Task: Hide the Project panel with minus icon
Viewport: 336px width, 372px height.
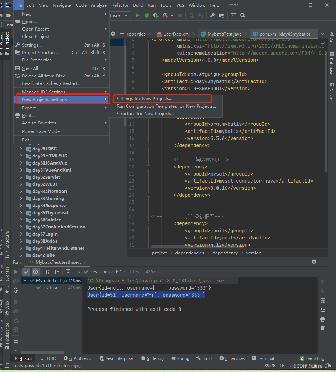Action: (x=122, y=34)
